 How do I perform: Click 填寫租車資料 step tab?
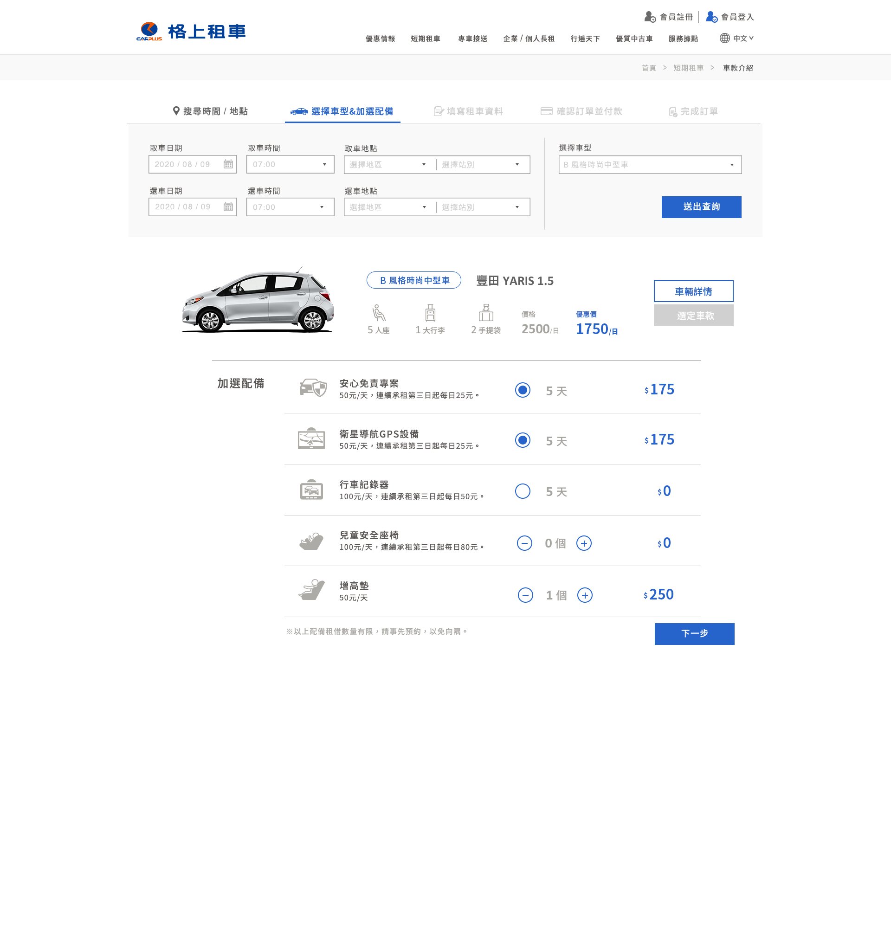pyautogui.click(x=468, y=111)
